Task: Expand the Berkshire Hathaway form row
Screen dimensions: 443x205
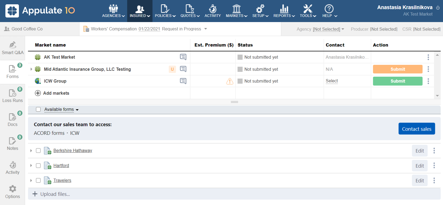Action: pyautogui.click(x=31, y=151)
